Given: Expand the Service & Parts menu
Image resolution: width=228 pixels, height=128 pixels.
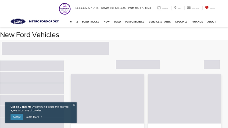Looking at the screenshot, I should point(160,22).
